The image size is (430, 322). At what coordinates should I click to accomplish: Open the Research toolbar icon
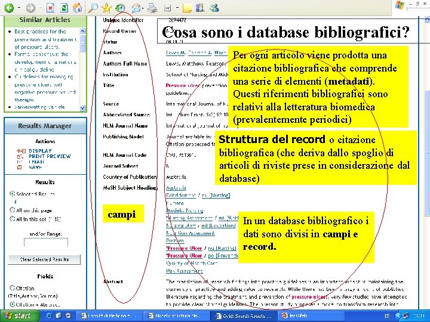click(x=200, y=8)
